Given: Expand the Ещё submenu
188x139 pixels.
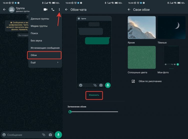Looking at the screenshot, I should [x=45, y=62].
